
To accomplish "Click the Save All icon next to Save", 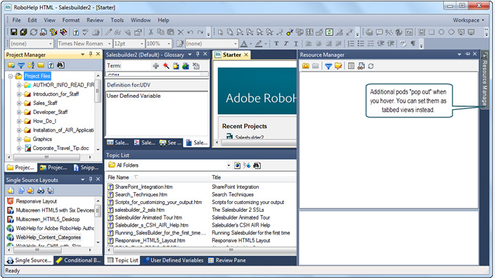I will coord(23,32).
